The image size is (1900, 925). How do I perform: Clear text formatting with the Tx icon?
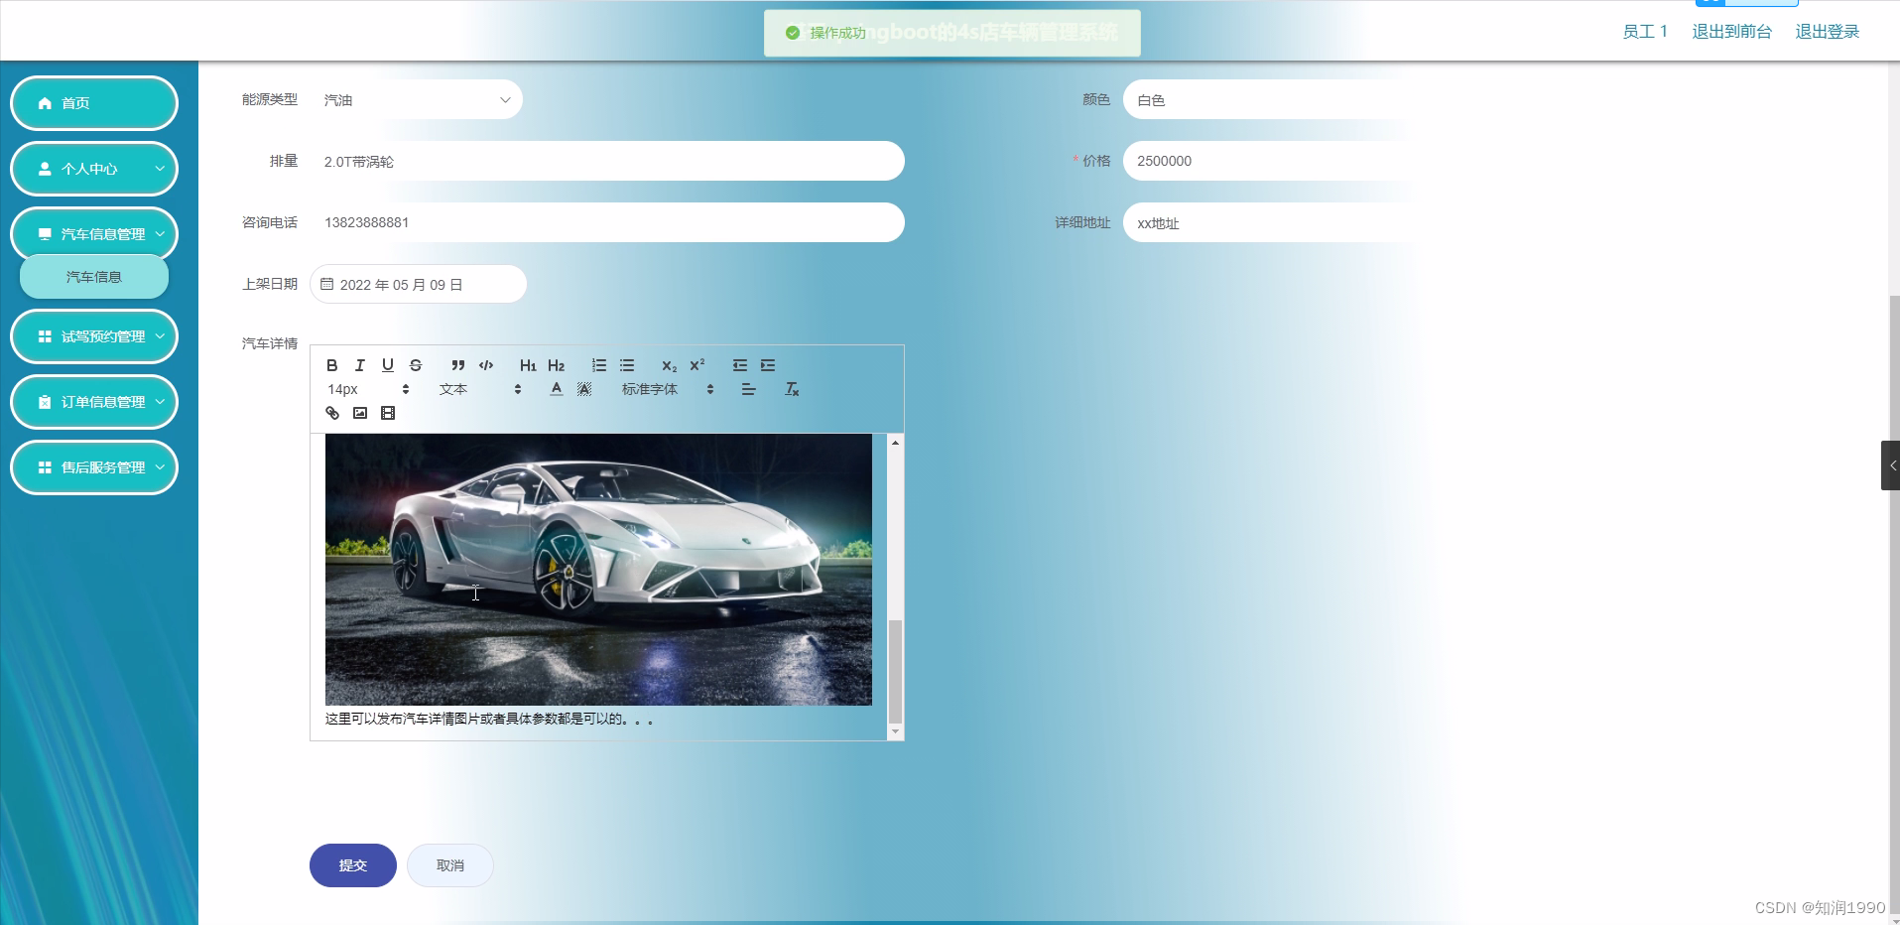tap(792, 389)
